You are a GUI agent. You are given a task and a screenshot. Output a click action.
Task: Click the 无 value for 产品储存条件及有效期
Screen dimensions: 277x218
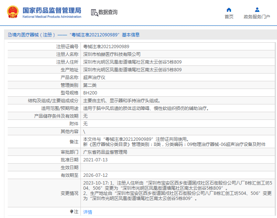click(x=85, y=116)
